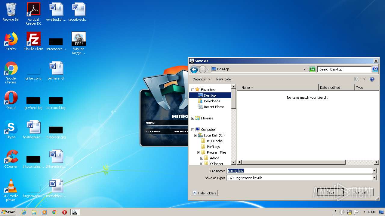Click the volume icon in system tray

(342, 212)
